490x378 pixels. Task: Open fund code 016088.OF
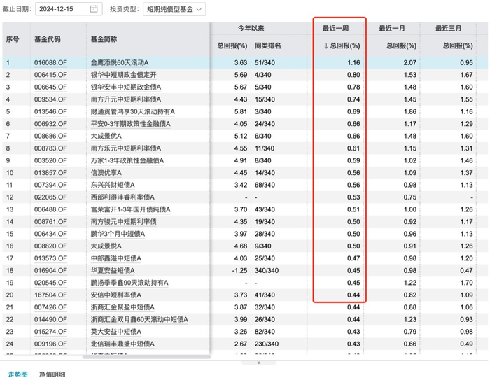pos(50,63)
